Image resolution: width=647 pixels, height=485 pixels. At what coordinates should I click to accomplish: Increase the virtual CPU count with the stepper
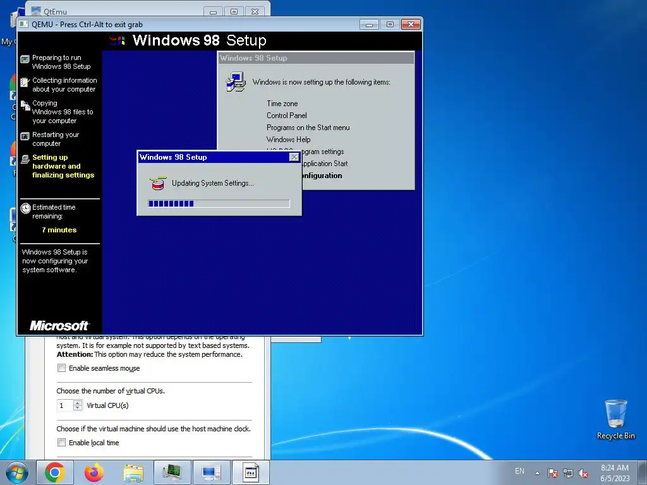point(78,403)
